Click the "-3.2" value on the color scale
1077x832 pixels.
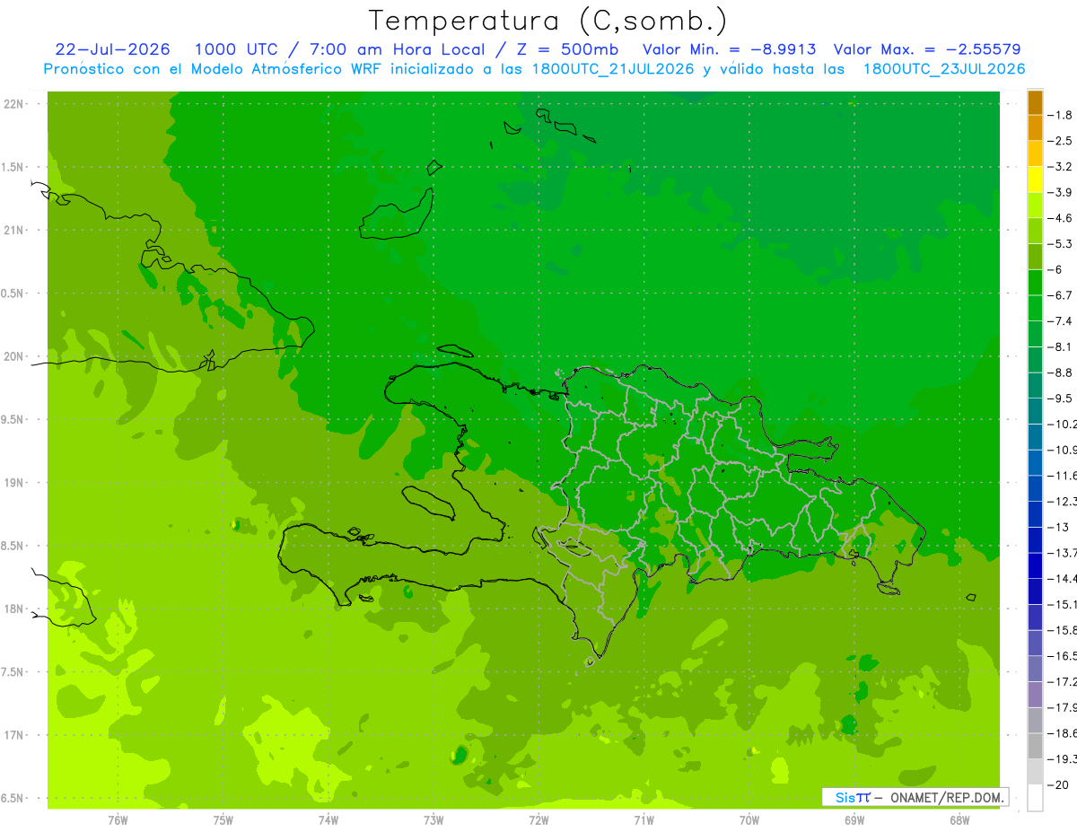[x=1061, y=167]
